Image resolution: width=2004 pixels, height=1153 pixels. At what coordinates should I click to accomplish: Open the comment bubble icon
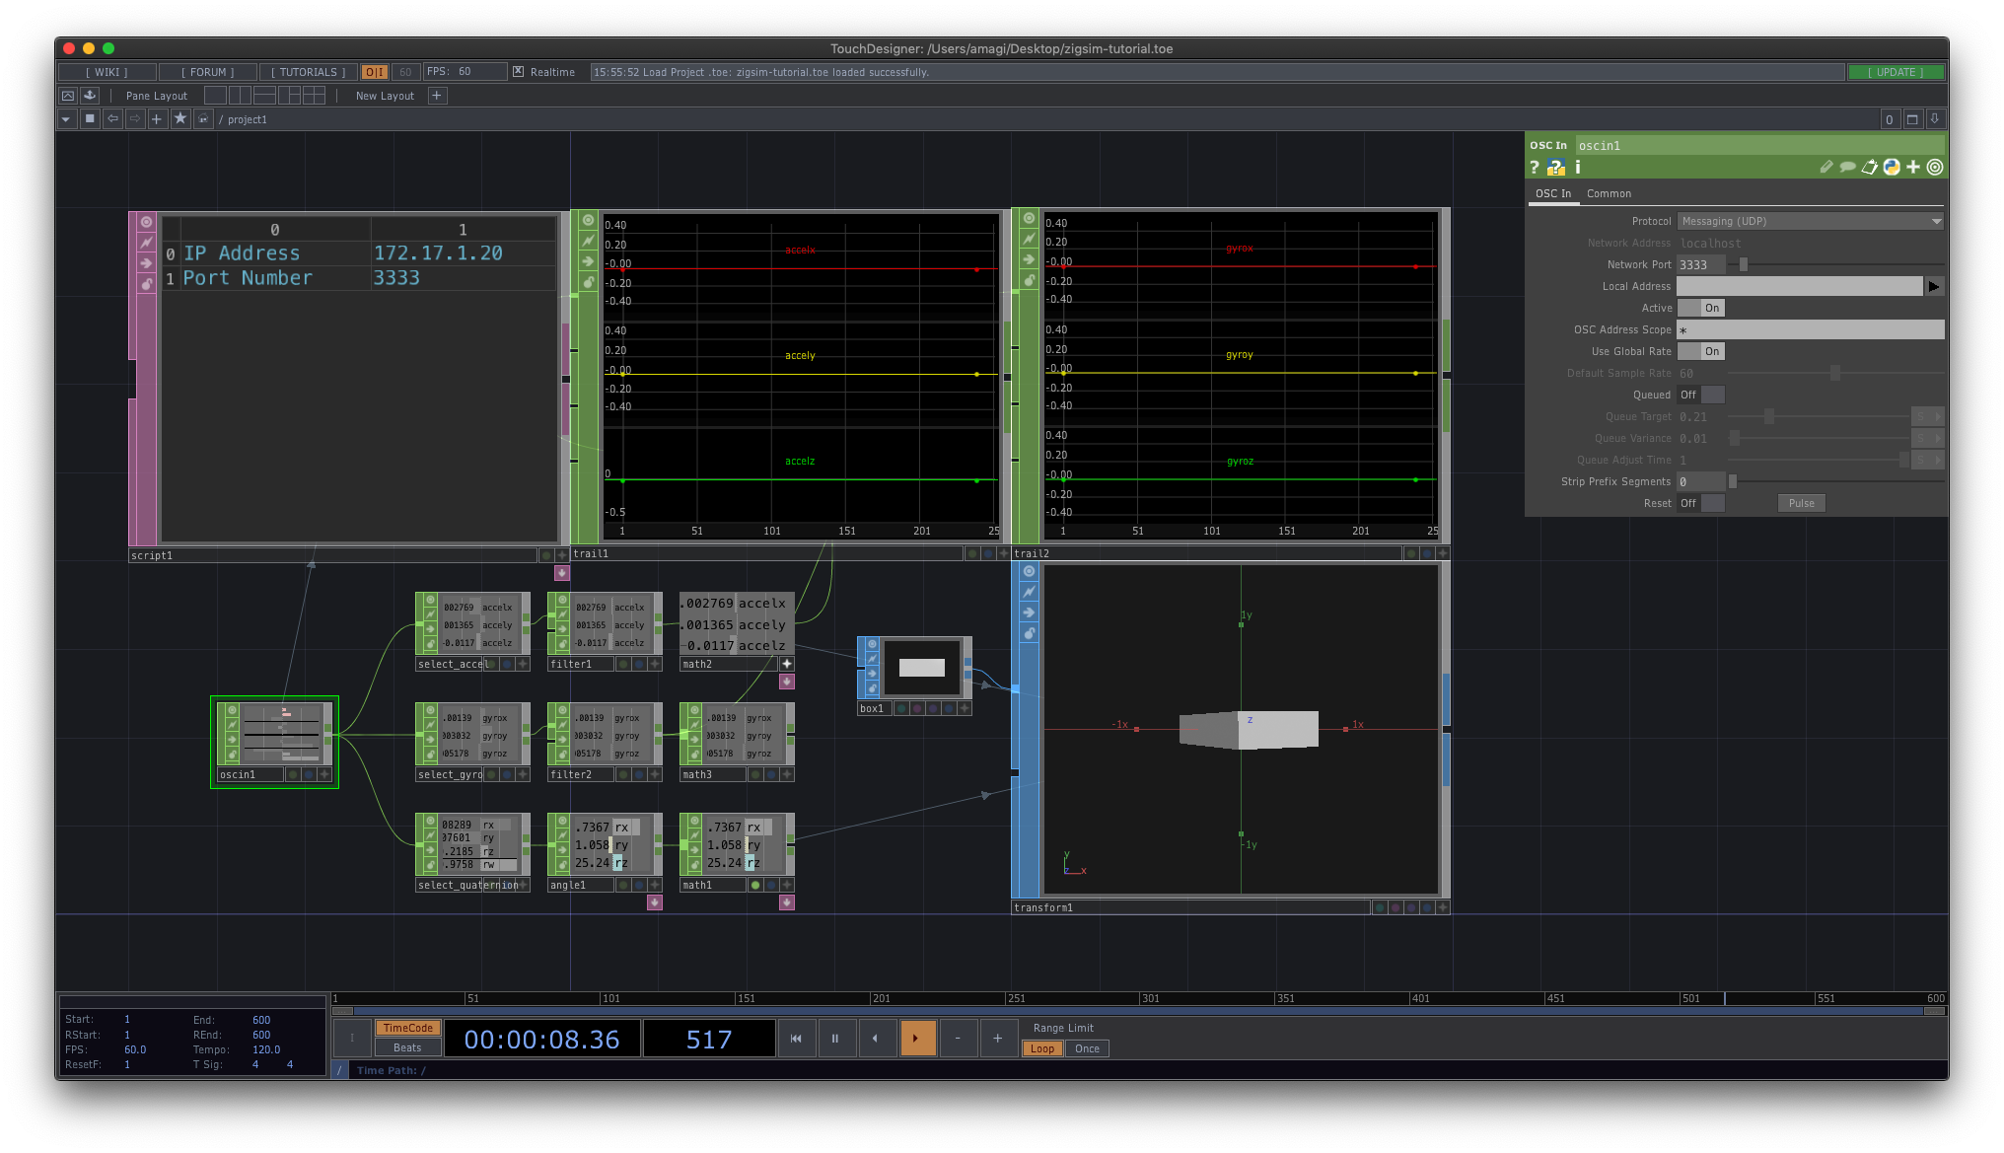tap(1848, 168)
